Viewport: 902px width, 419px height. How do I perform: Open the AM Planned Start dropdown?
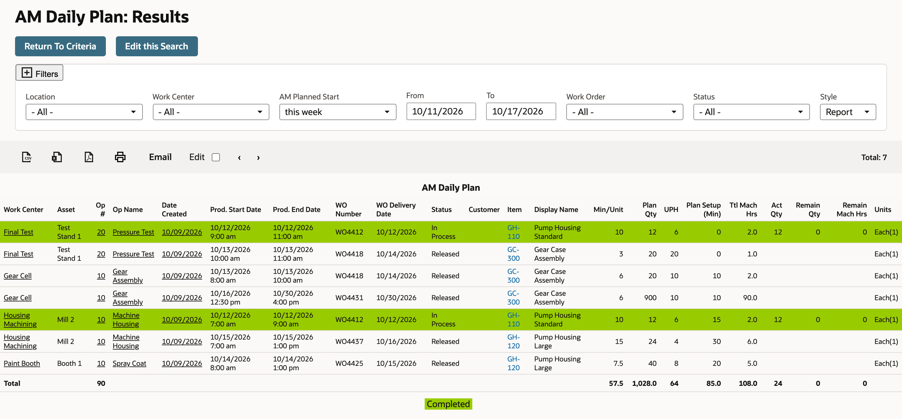tap(338, 112)
